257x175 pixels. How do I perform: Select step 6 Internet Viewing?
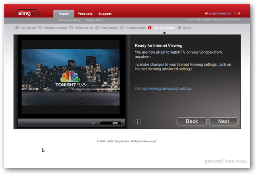tap(161, 28)
